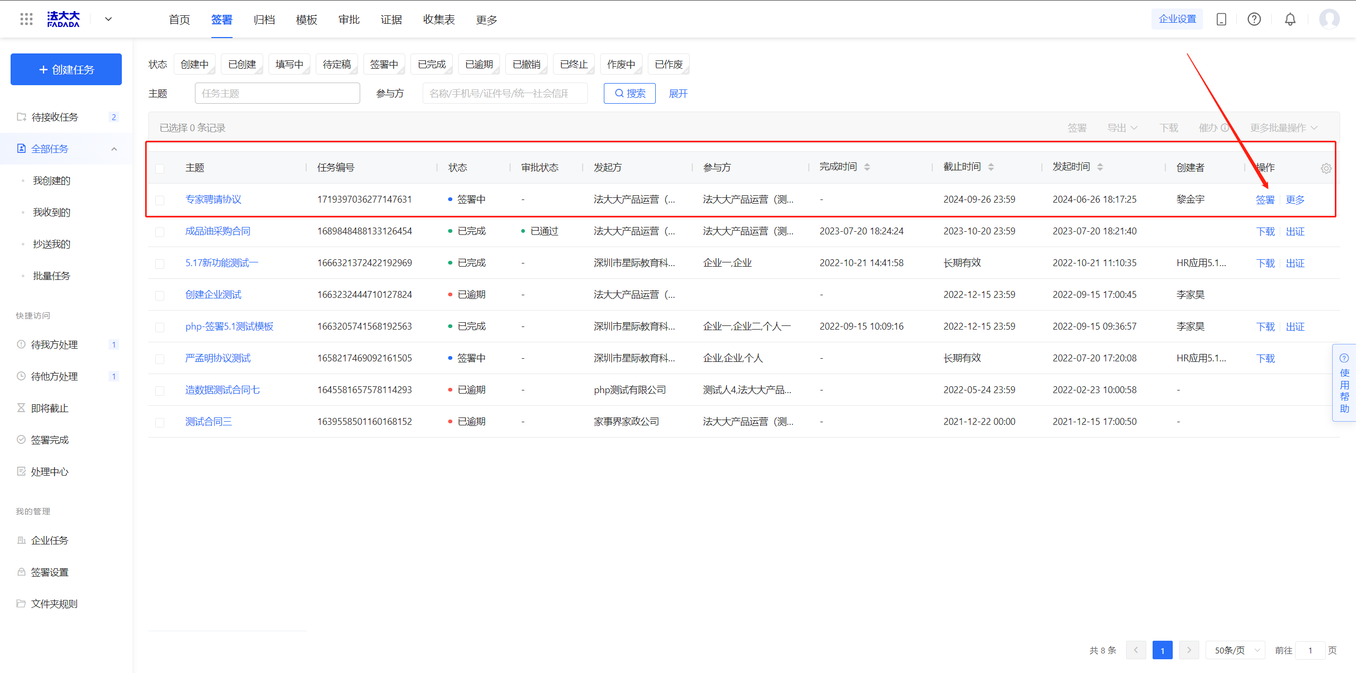The height and width of the screenshot is (673, 1356).
Task: Open the notification bell
Action: pos(1290,20)
